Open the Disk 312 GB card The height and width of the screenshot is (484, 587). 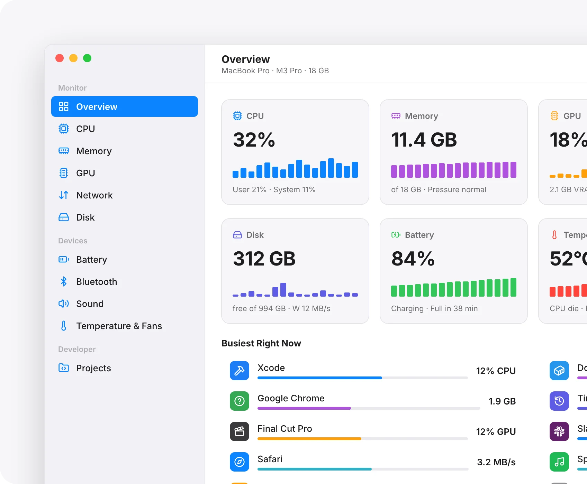click(x=295, y=271)
